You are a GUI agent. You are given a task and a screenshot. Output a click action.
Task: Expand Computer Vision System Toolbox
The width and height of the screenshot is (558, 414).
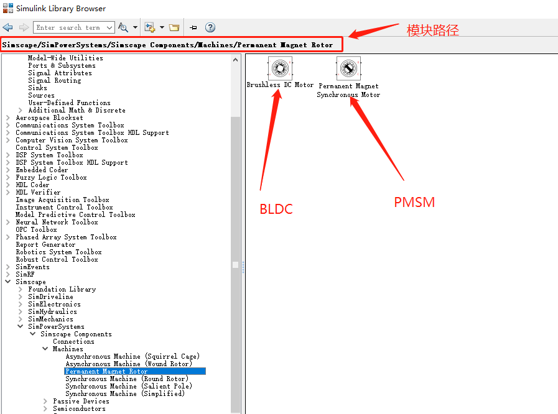8,140
